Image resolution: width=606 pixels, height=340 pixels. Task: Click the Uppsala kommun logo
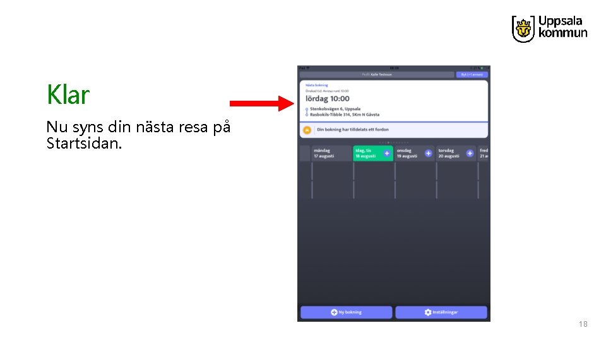[x=550, y=28]
